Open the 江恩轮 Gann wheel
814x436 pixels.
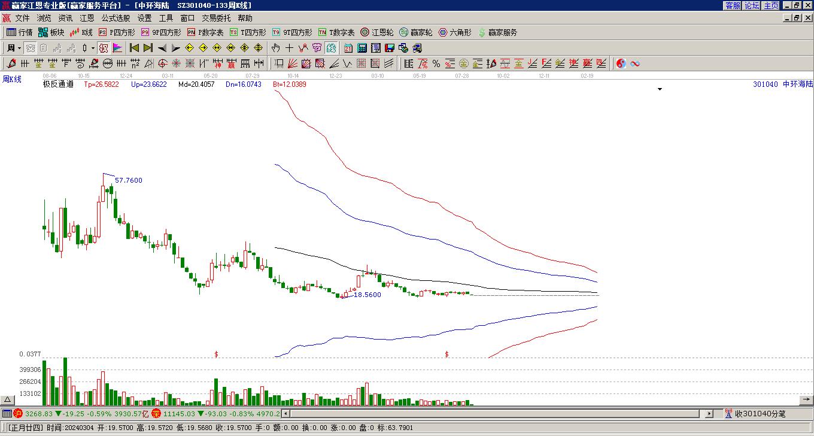(377, 32)
